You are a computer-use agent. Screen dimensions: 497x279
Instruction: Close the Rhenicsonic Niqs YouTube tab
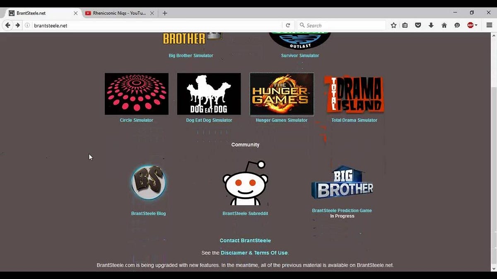tap(152, 13)
